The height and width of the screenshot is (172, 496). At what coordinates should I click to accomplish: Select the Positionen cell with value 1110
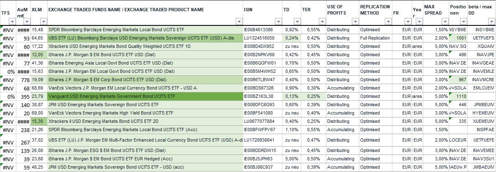tap(461, 96)
